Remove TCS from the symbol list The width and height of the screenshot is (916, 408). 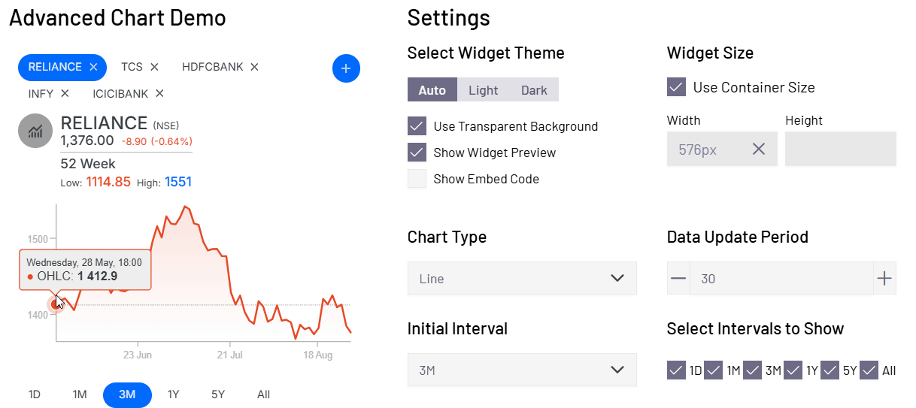(x=154, y=67)
